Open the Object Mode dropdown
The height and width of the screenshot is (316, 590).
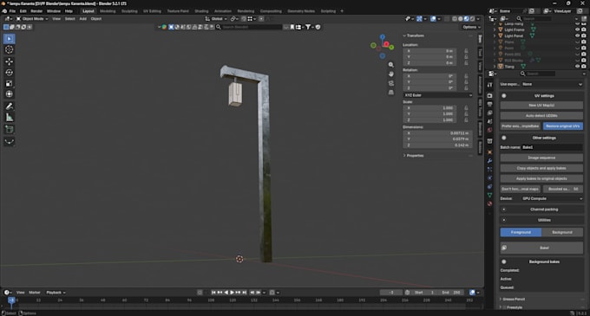32,19
